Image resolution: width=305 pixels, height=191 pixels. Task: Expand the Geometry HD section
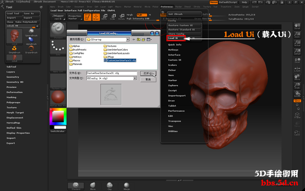click(15, 82)
